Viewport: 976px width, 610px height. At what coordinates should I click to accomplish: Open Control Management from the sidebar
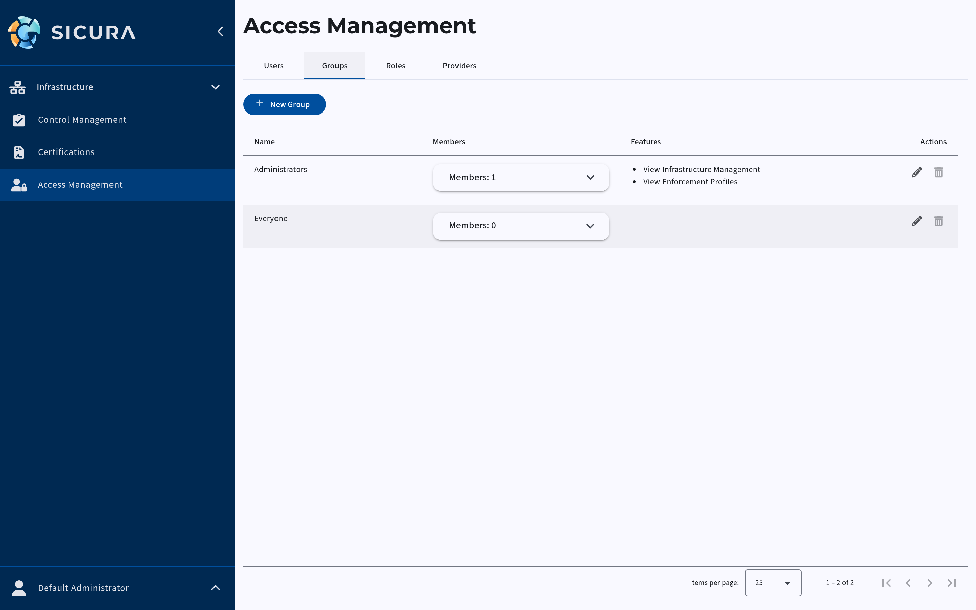[x=117, y=120]
